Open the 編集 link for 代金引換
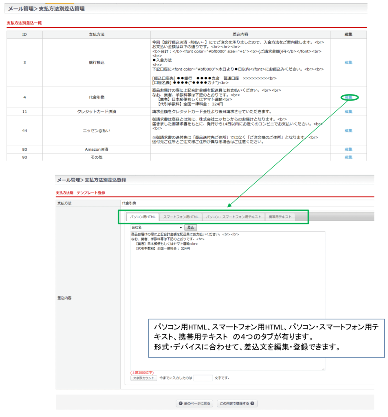This screenshot has width=388, height=417. click(348, 97)
